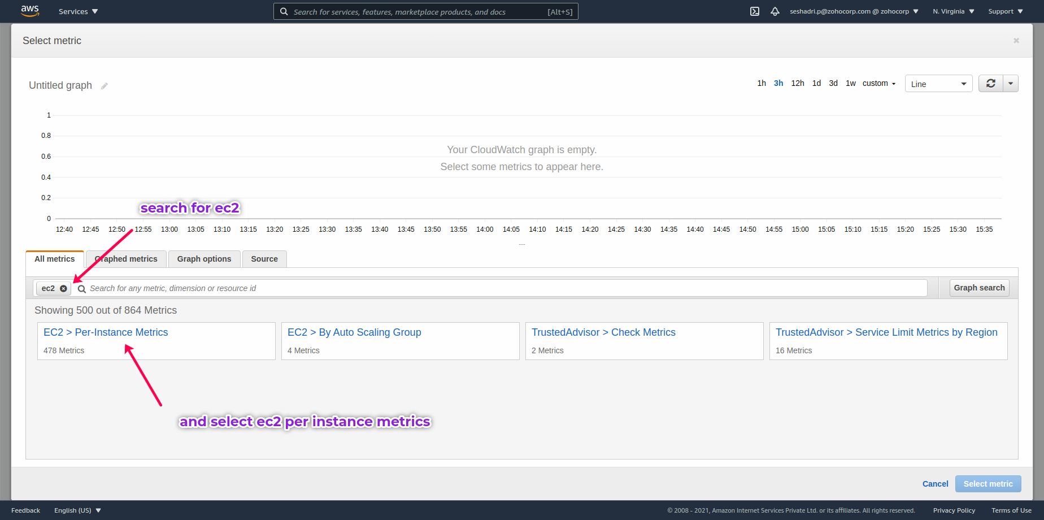The width and height of the screenshot is (1044, 520).
Task: Click the Graph search button
Action: [980, 288]
